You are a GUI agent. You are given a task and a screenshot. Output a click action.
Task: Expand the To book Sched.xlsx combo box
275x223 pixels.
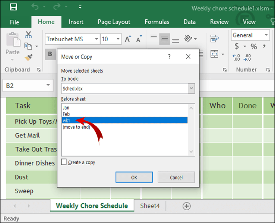click(x=191, y=89)
